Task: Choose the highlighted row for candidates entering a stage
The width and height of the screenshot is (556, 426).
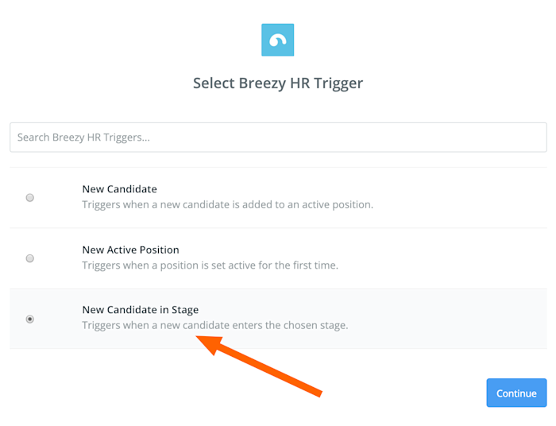Action: 278,319
